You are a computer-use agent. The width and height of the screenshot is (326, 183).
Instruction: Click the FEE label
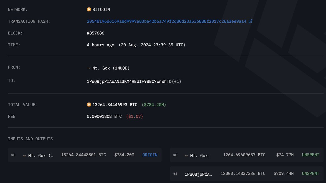12,116
